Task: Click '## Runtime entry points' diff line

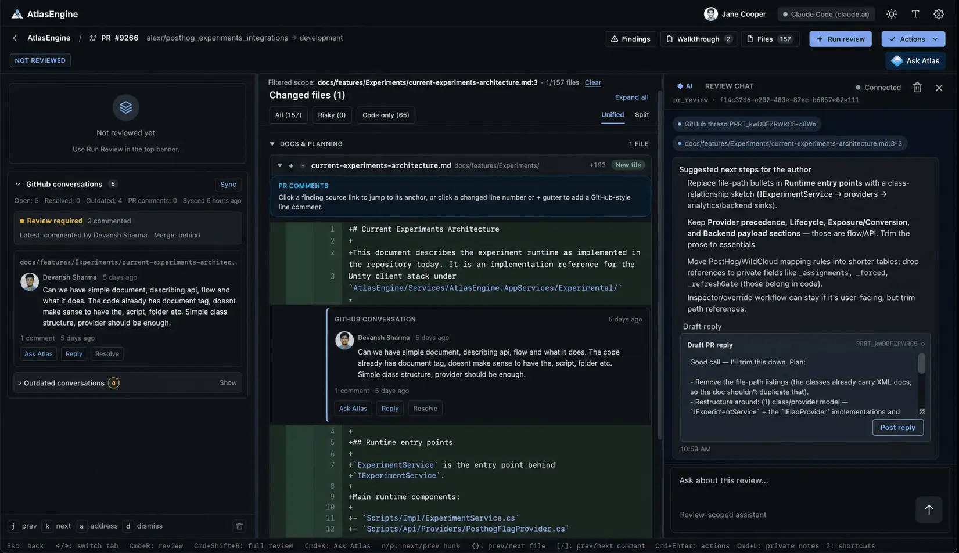Action: (400, 443)
